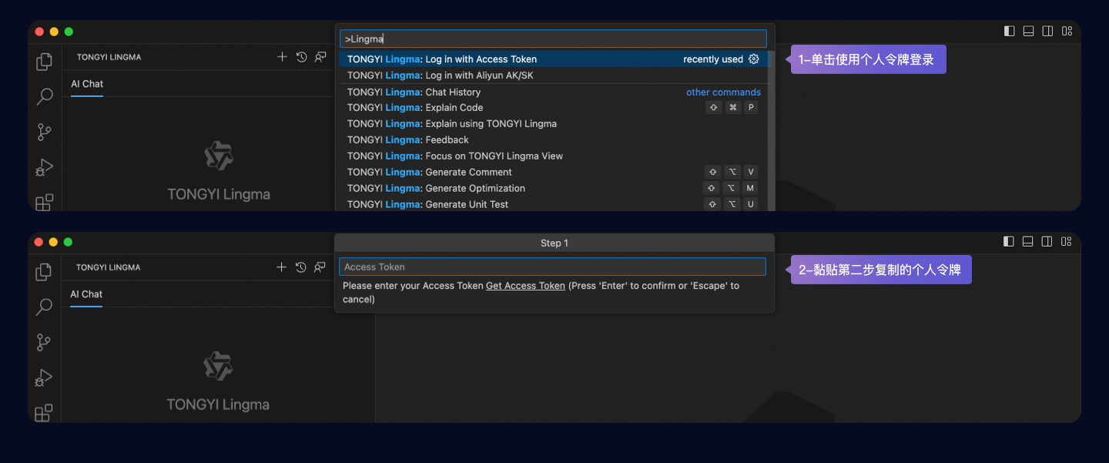Toggle primary sidebar layout icon, top window
The height and width of the screenshot is (463, 1109).
pyautogui.click(x=1010, y=31)
